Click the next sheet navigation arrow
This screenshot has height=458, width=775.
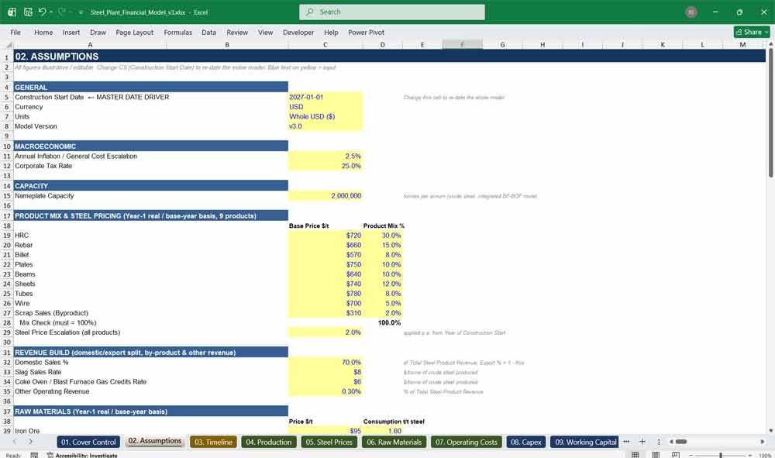pyautogui.click(x=31, y=442)
